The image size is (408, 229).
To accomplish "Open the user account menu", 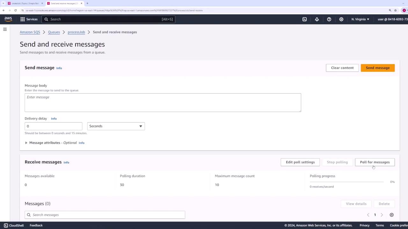I will pyautogui.click(x=393, y=19).
